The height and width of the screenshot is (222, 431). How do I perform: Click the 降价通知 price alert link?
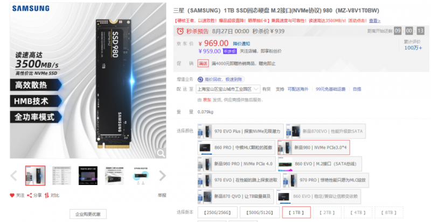[241, 44]
